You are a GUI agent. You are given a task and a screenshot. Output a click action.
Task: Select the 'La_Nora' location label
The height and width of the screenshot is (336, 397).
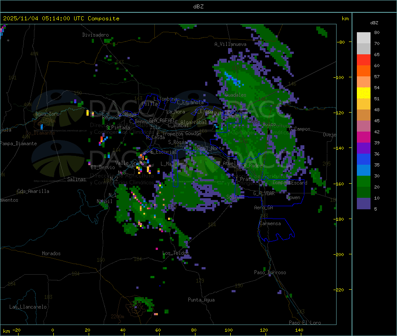176,112
